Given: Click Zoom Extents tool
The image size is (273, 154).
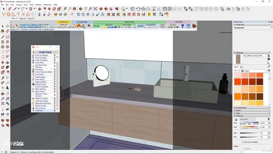Looking at the screenshot, I should [95, 9].
